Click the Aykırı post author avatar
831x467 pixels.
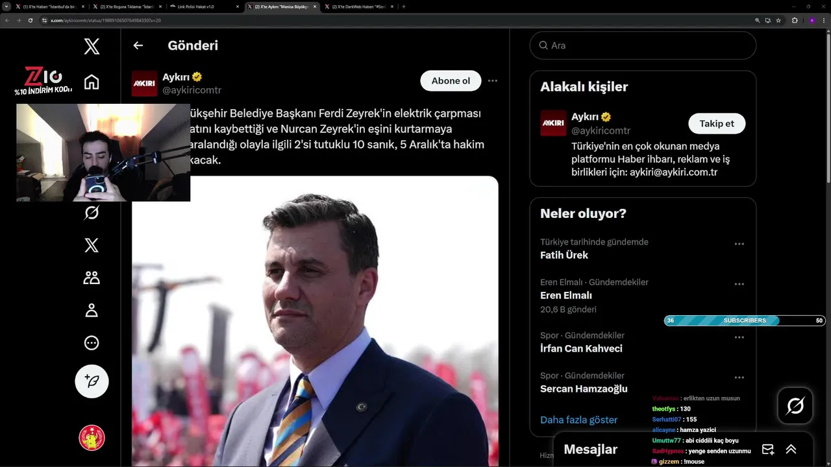coord(144,83)
